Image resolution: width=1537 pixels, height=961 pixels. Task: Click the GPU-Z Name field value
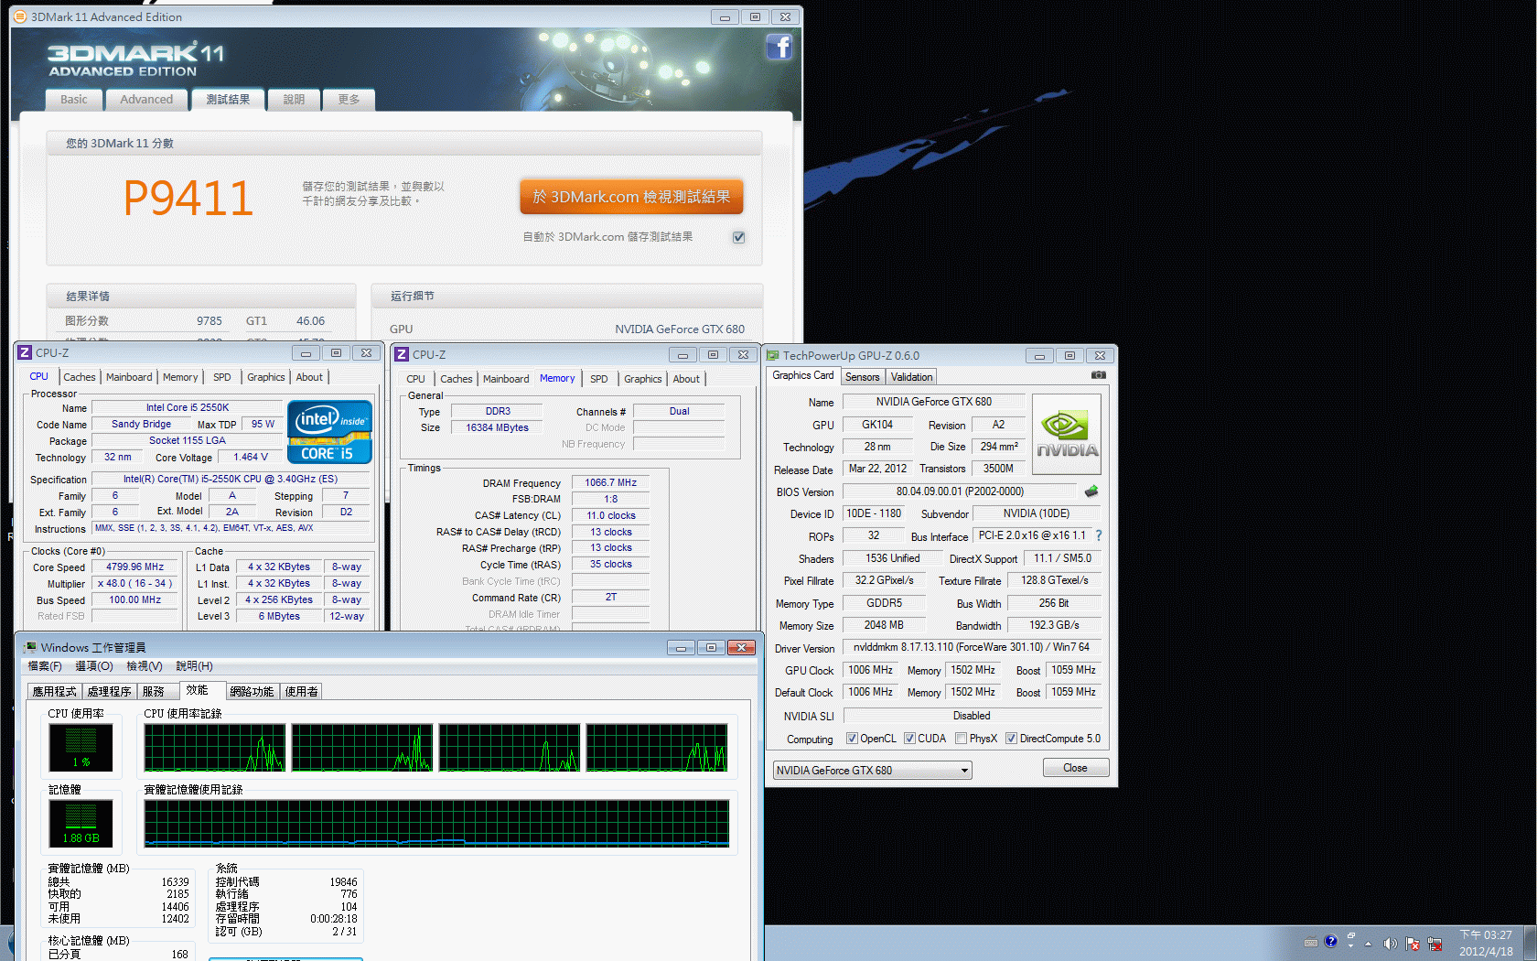[933, 402]
